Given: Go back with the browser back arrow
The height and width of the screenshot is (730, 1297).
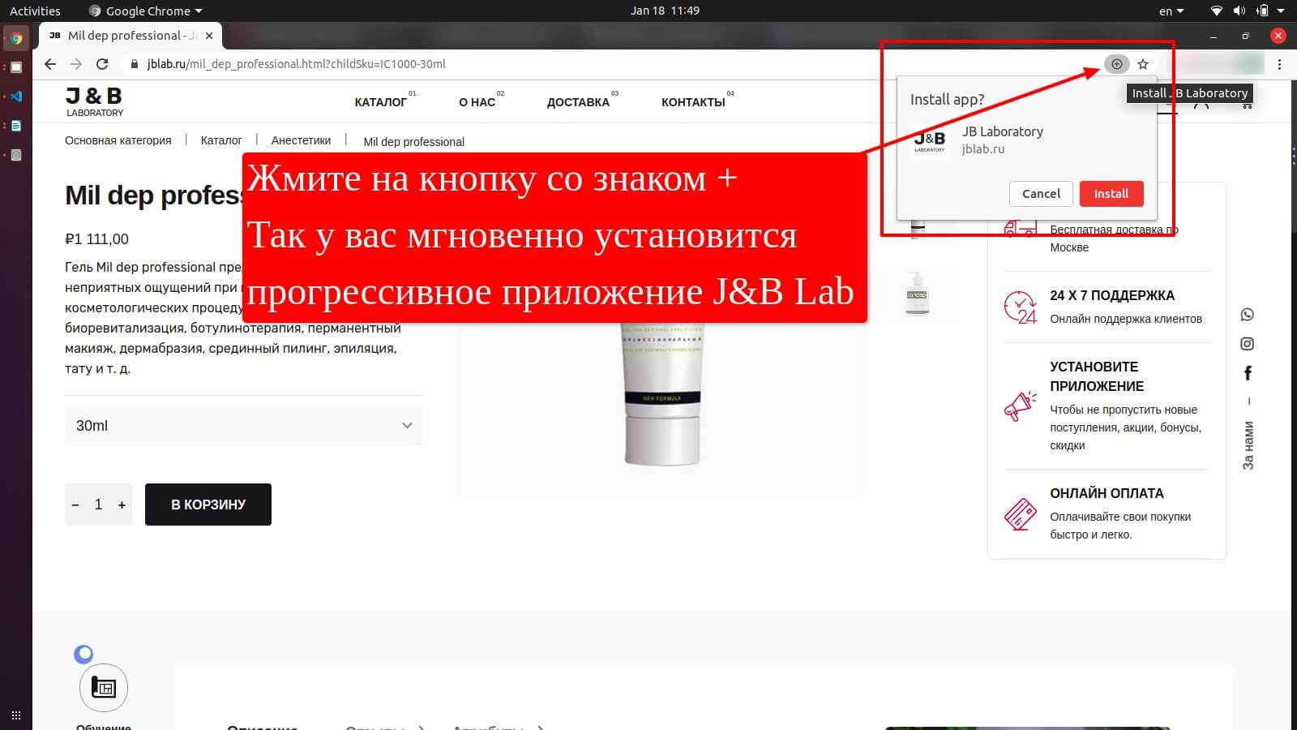Looking at the screenshot, I should (x=50, y=64).
